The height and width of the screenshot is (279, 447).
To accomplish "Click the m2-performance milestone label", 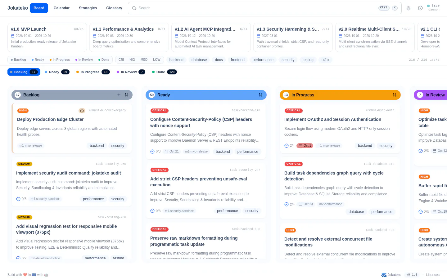I will pos(331,204).
